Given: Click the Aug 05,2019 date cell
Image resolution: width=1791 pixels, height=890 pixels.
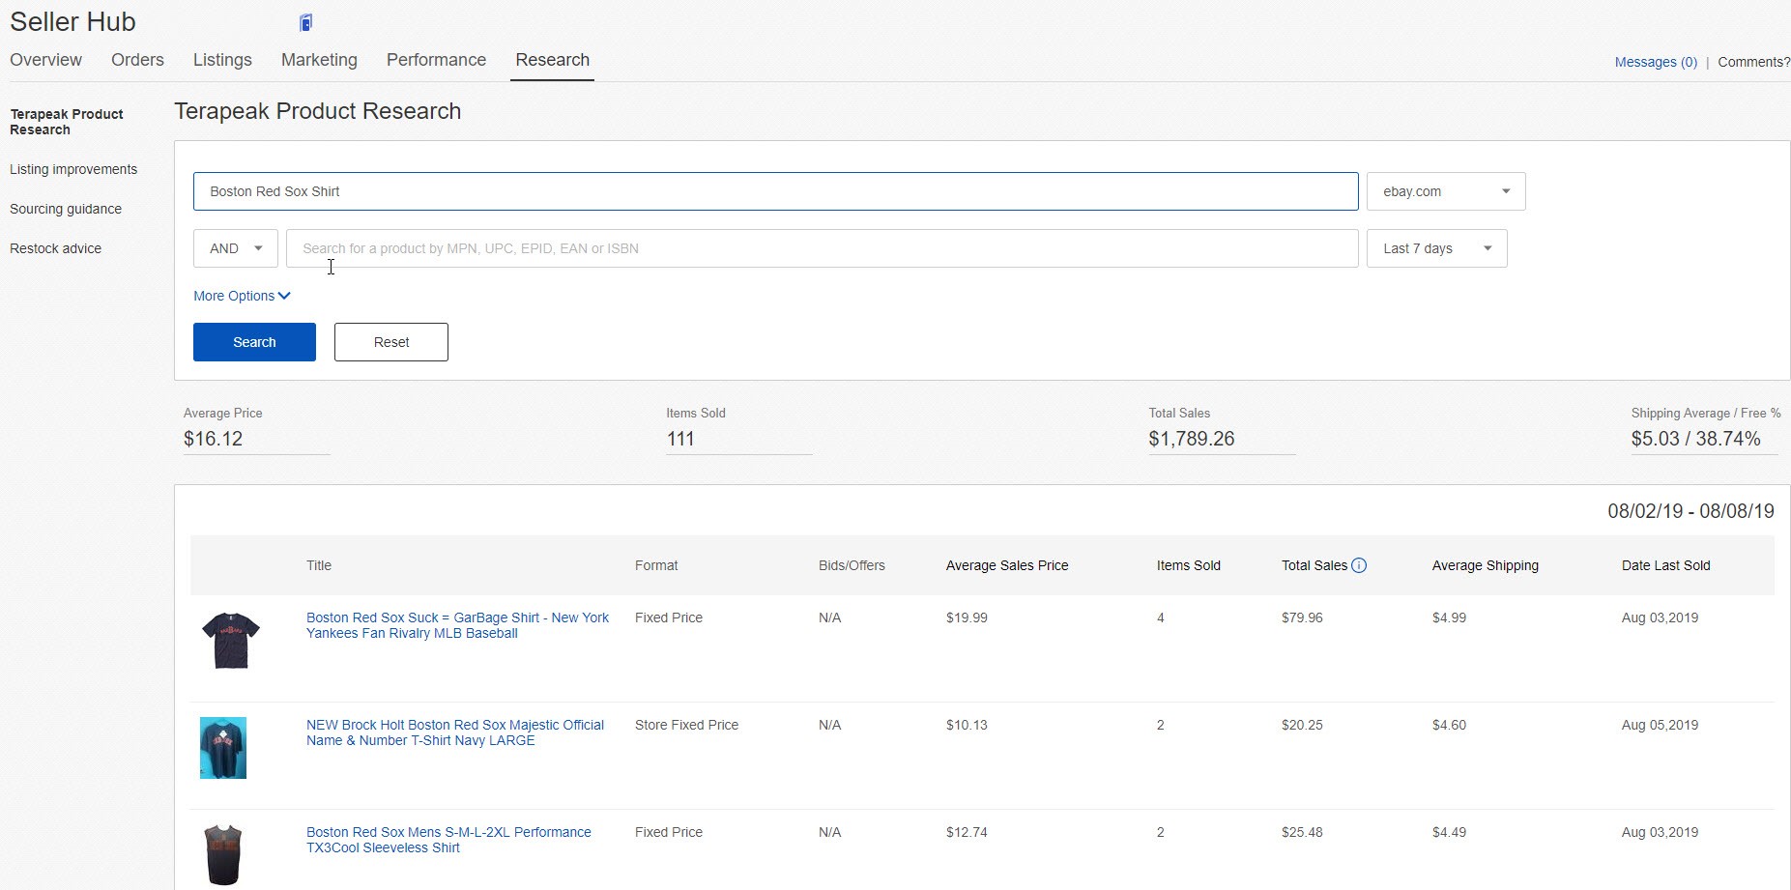Looking at the screenshot, I should (x=1660, y=725).
